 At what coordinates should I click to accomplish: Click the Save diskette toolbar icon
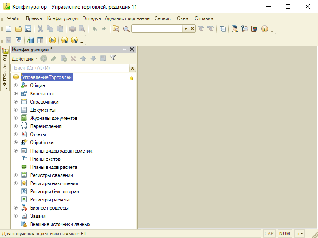coord(28,29)
